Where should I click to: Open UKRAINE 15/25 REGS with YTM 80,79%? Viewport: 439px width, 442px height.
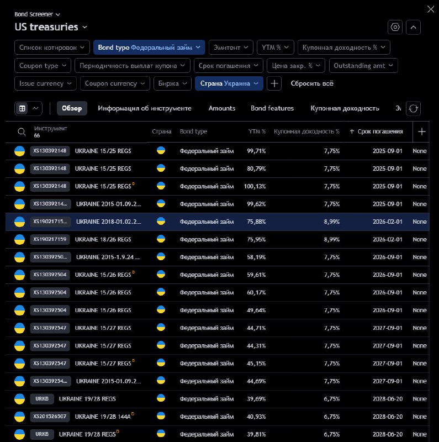point(217,169)
